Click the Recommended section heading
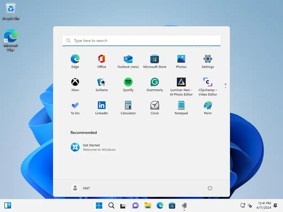 pos(83,132)
